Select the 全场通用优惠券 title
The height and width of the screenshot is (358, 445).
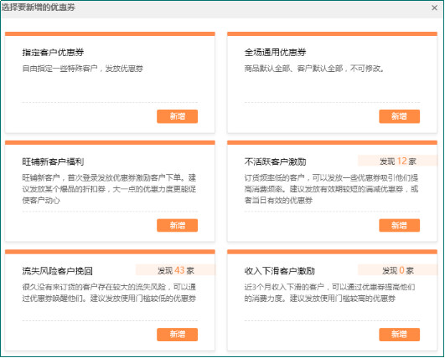coord(275,53)
